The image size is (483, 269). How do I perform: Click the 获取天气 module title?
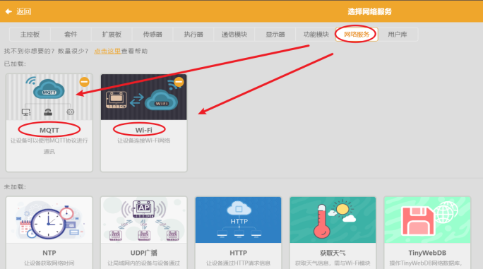coord(333,253)
